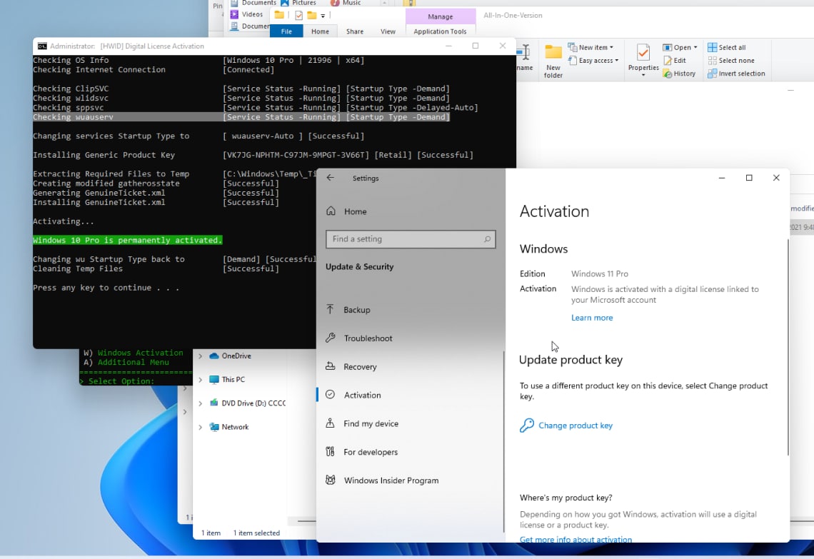Expand DVD Drive (D:) tree node

click(201, 403)
